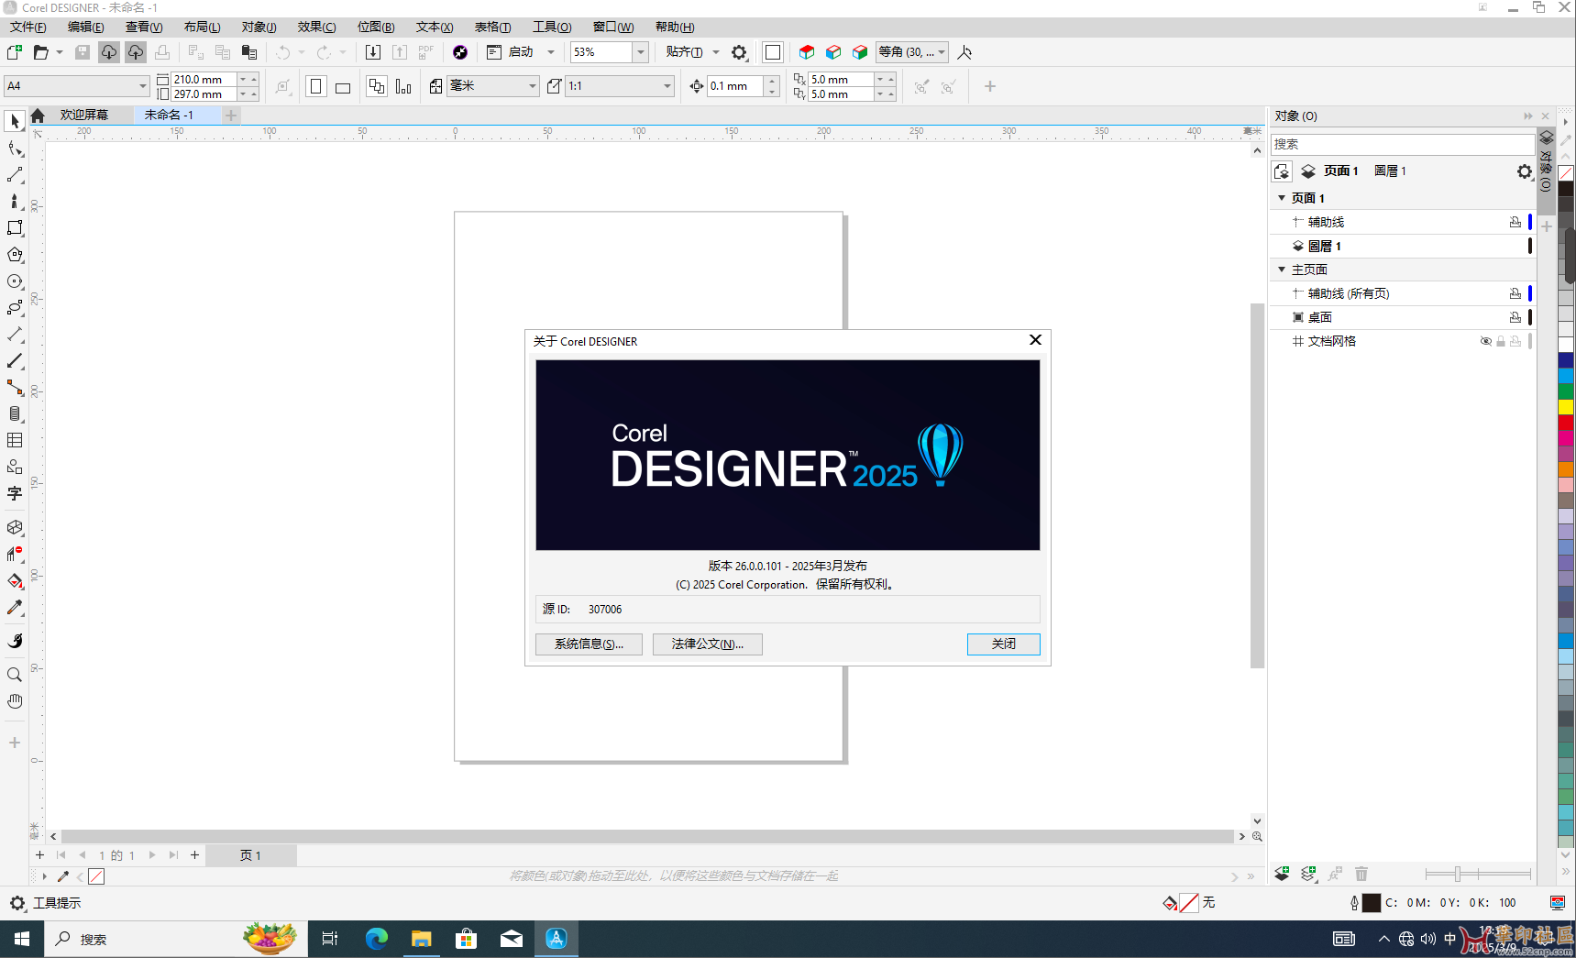The height and width of the screenshot is (958, 1576).
Task: Open the 1:1 drawing scale dropdown
Action: pos(667,86)
